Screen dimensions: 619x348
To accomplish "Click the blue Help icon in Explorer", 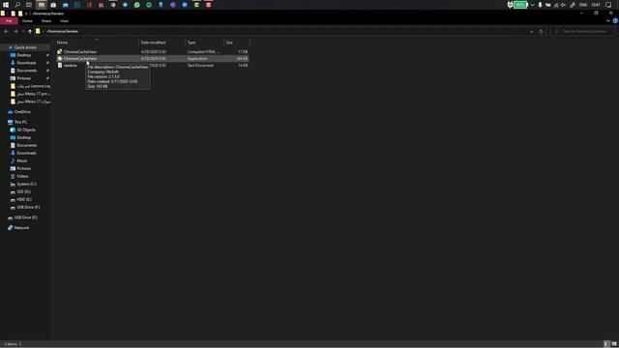I will 615,20.
